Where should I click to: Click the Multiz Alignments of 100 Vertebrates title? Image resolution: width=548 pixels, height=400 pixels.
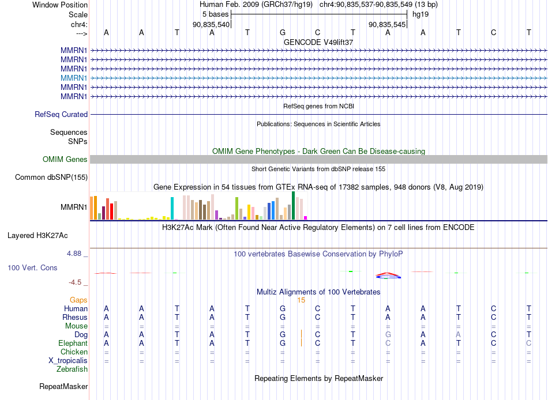click(x=318, y=292)
